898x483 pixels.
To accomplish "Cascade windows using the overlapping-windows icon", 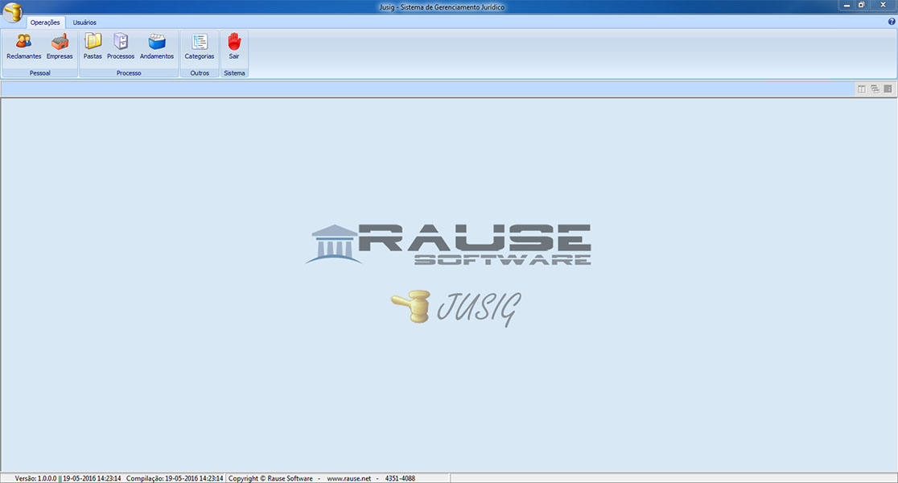I will click(x=875, y=89).
